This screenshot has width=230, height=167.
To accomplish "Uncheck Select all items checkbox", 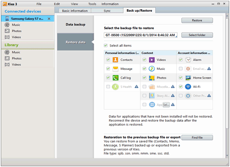I will click(x=106, y=46).
